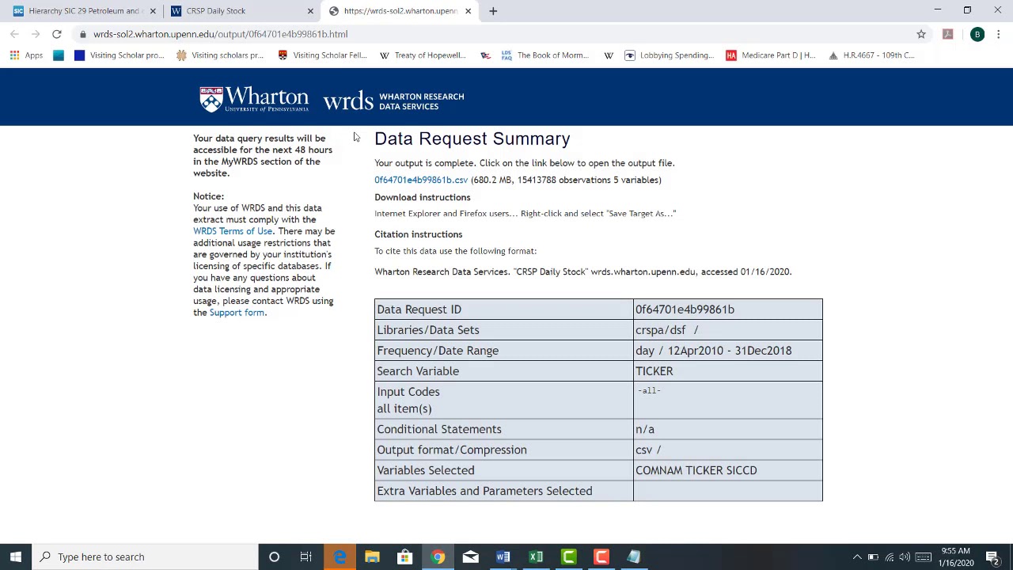The width and height of the screenshot is (1013, 570).
Task: Open the volume control in system tray
Action: click(x=905, y=557)
